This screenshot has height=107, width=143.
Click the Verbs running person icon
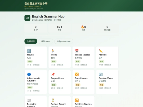tap(53, 51)
